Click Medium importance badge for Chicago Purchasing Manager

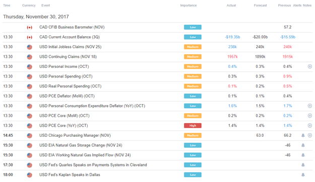coord(193,135)
